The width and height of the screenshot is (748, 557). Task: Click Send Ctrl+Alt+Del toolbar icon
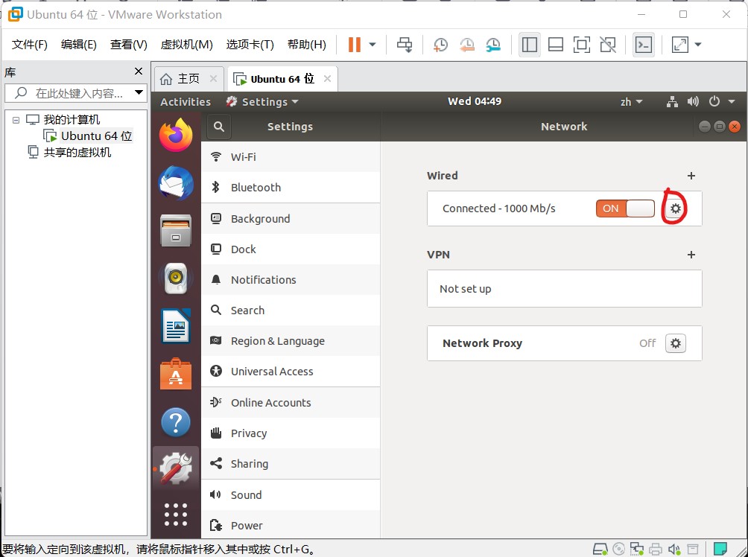[x=405, y=45]
